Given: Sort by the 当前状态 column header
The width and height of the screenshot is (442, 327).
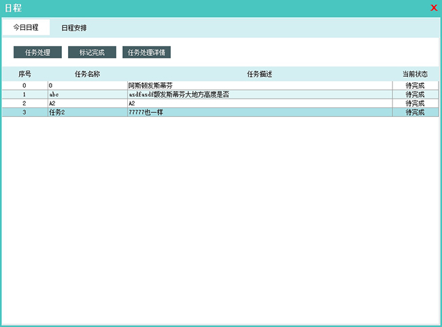Looking at the screenshot, I should tap(415, 73).
